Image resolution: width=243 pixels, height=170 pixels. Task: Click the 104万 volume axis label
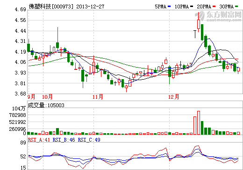[19, 109]
